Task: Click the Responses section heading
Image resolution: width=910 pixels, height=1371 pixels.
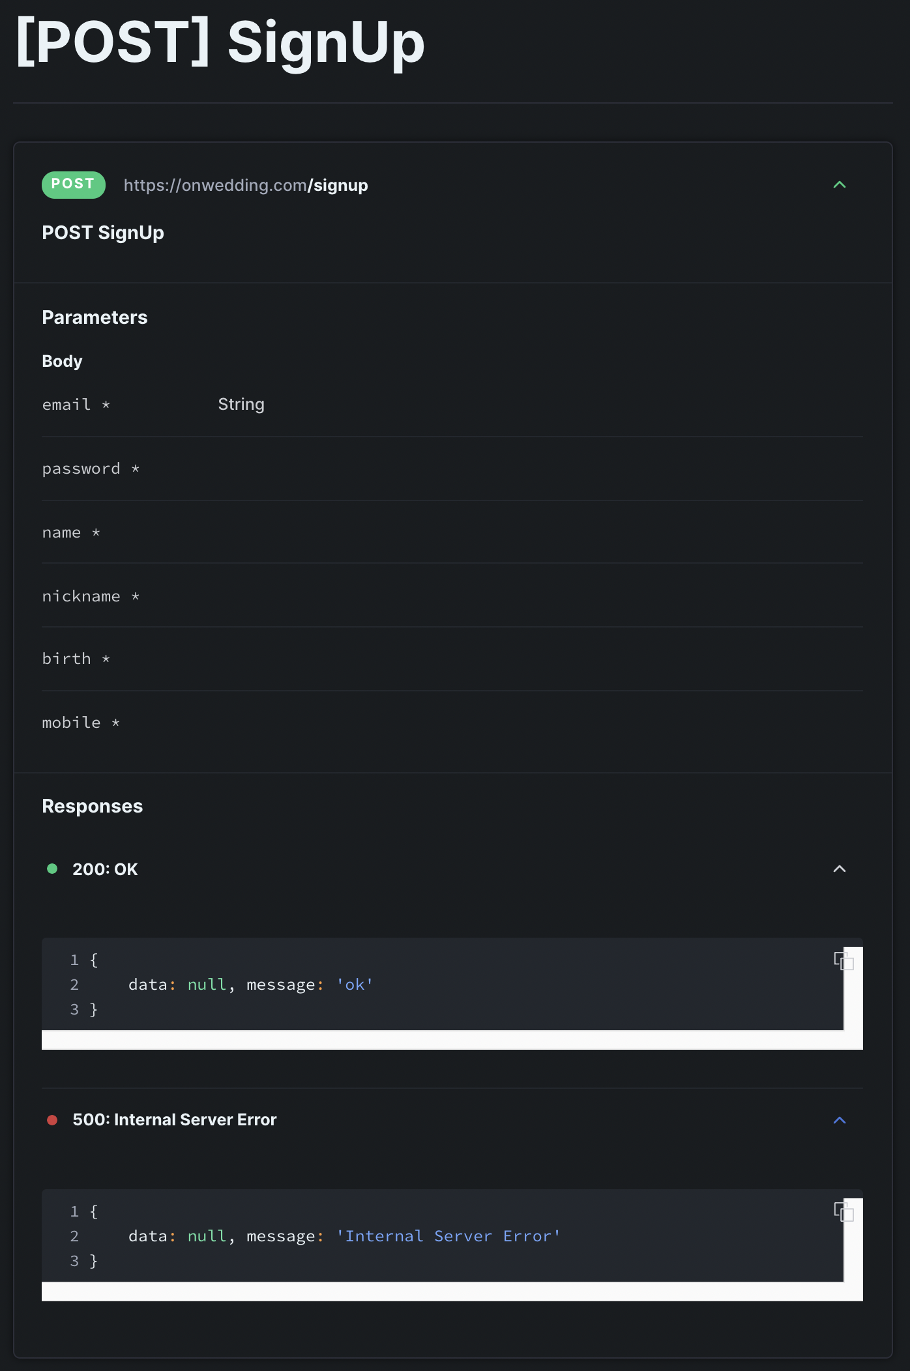Action: 93,806
